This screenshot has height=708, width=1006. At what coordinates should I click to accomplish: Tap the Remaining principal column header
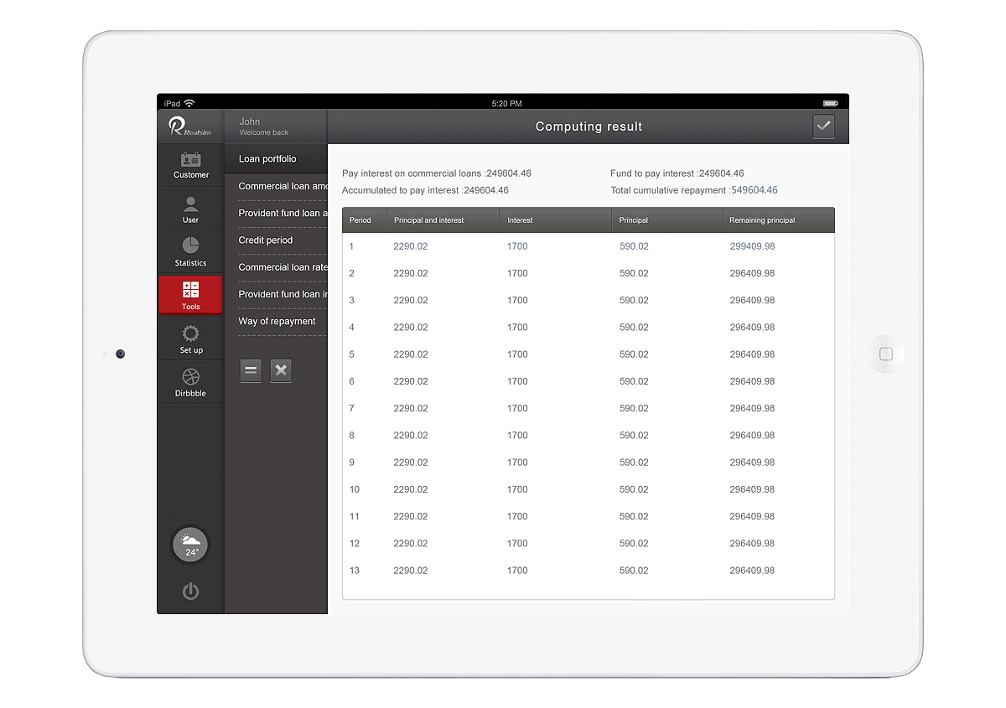coord(778,220)
